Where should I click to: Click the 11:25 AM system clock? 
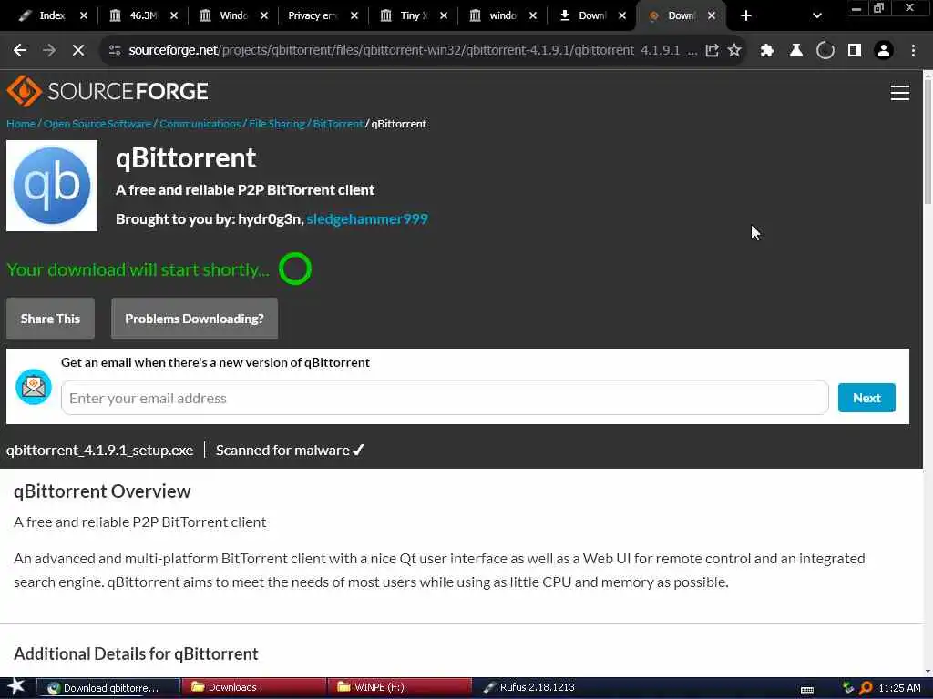tap(899, 688)
